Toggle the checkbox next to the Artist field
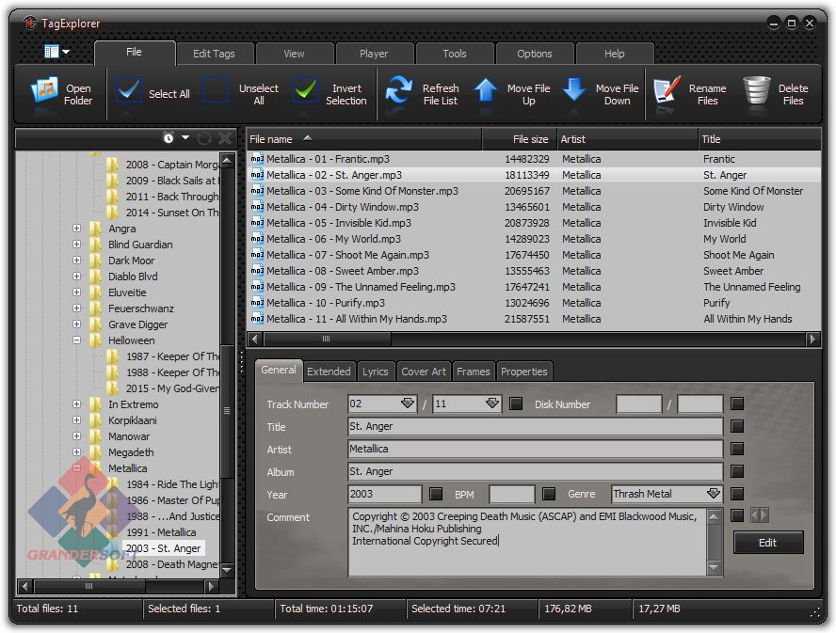The image size is (836, 633). click(x=737, y=450)
